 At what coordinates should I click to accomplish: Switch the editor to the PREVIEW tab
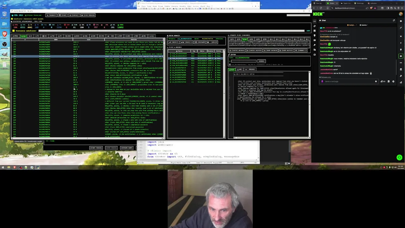250,69
